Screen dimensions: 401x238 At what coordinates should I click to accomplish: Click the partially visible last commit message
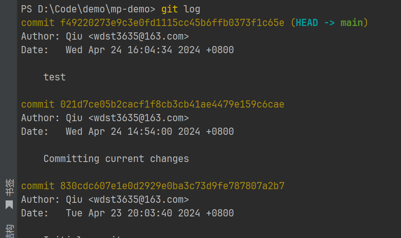82,237
